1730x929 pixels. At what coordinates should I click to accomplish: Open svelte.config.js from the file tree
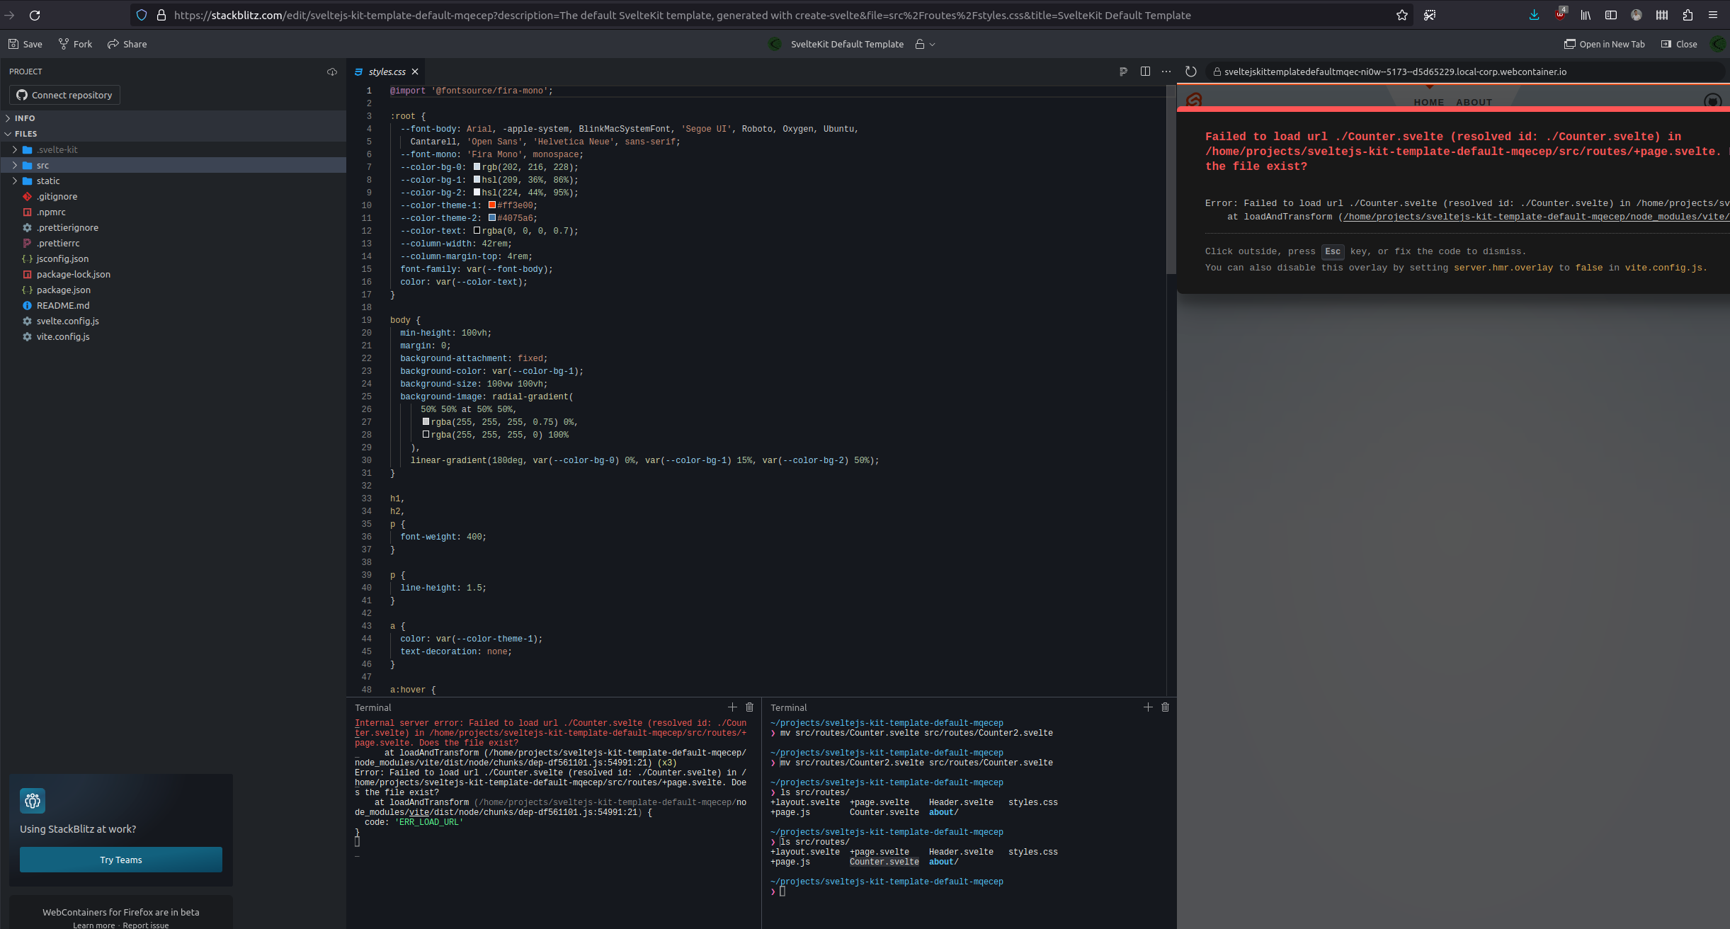67,321
